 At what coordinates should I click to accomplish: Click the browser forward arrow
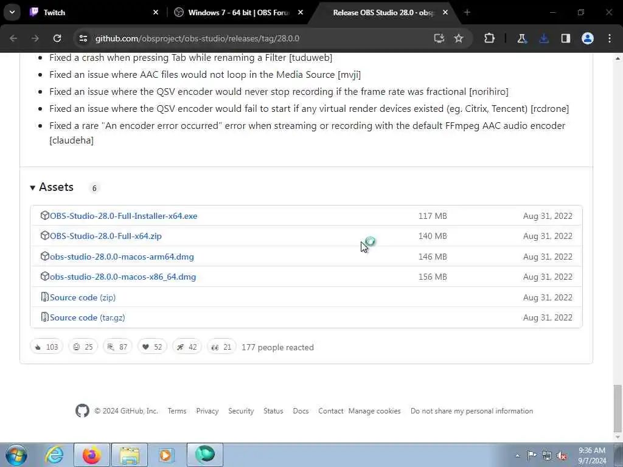coord(35,38)
